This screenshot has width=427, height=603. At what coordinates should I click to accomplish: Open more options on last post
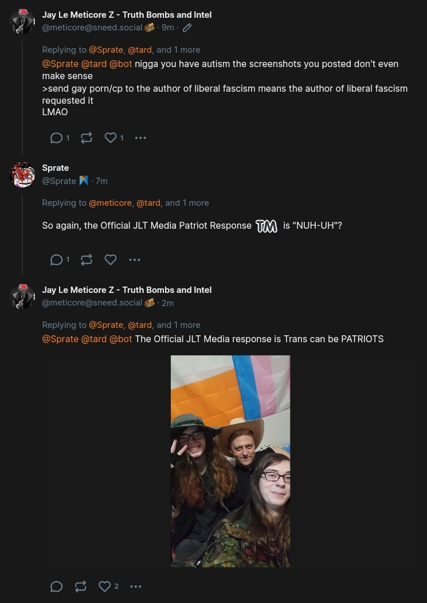(x=136, y=586)
